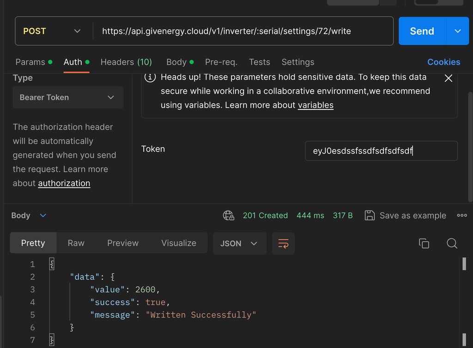Follow the variables hyperlink in the notice
Image resolution: width=473 pixels, height=348 pixels.
[x=315, y=105]
